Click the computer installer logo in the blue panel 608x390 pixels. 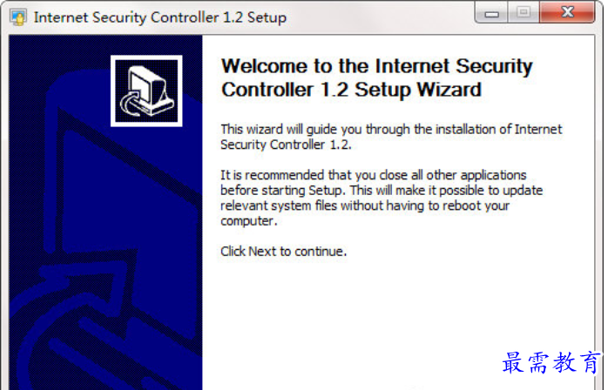(146, 91)
